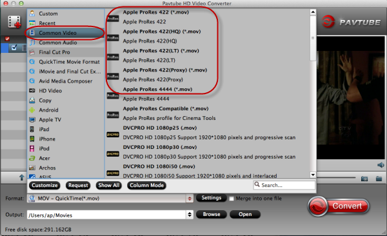Screen dimensions: 387x236
Task: Click the format list scrollbar thumb
Action: 313,38
